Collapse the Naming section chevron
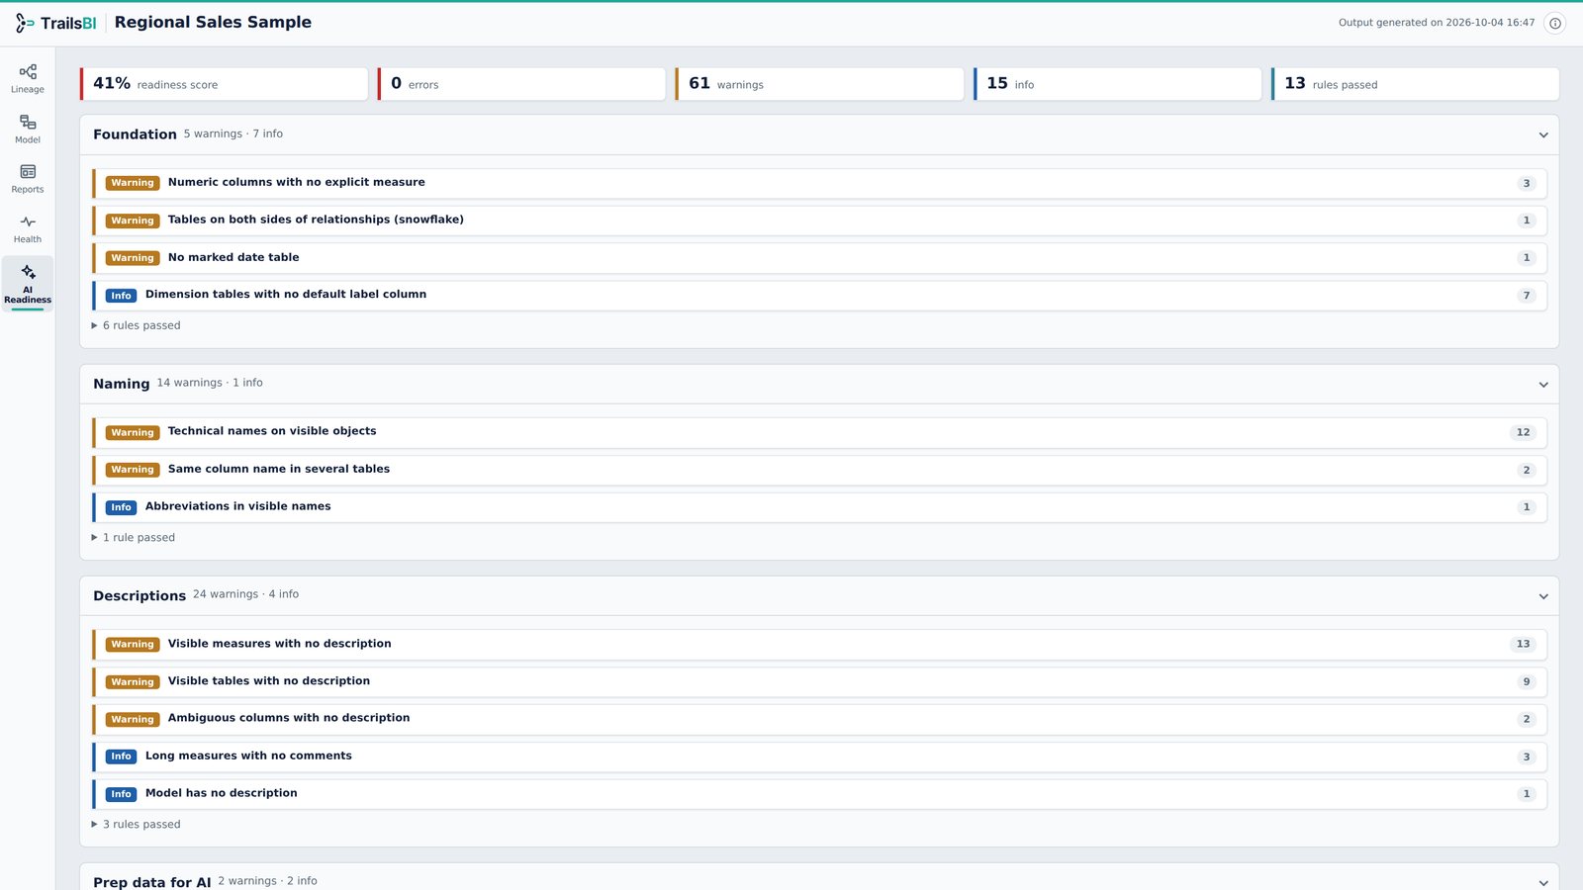This screenshot has width=1583, height=890. pos(1543,384)
